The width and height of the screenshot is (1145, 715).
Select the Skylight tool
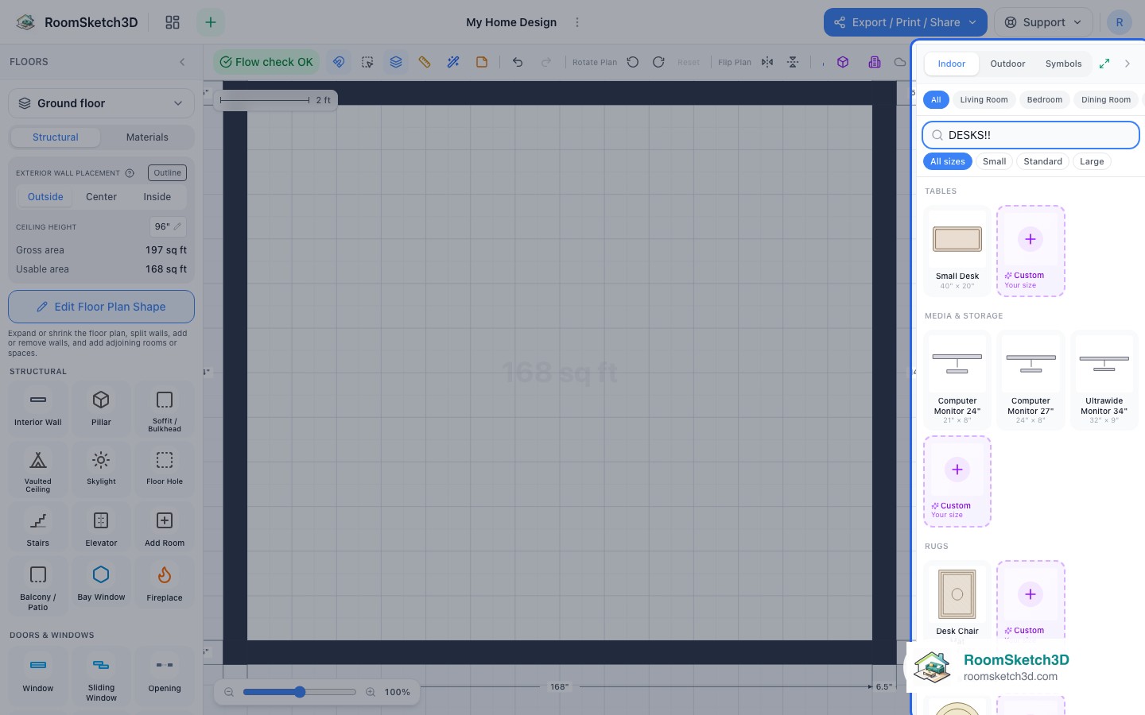coord(101,470)
